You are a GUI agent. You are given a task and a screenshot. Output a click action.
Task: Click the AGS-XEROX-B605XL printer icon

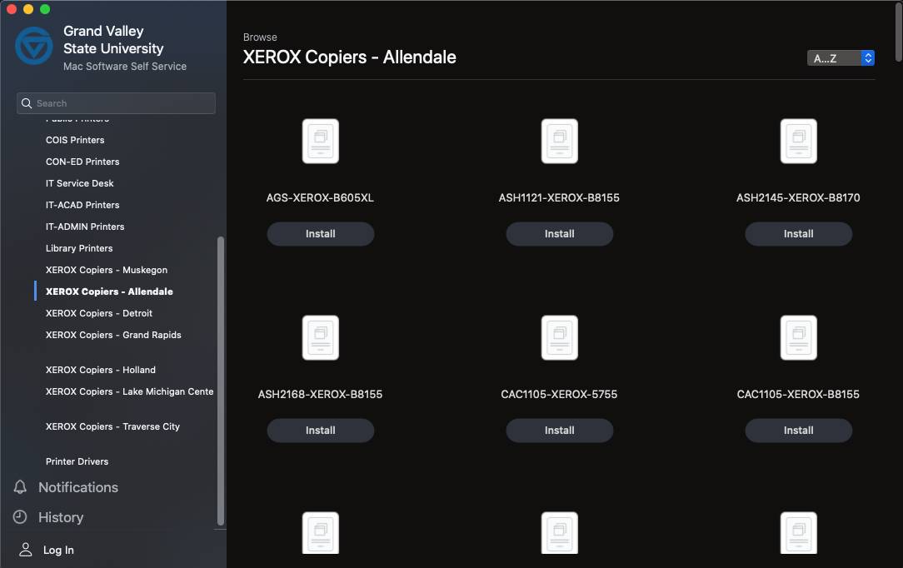point(320,141)
